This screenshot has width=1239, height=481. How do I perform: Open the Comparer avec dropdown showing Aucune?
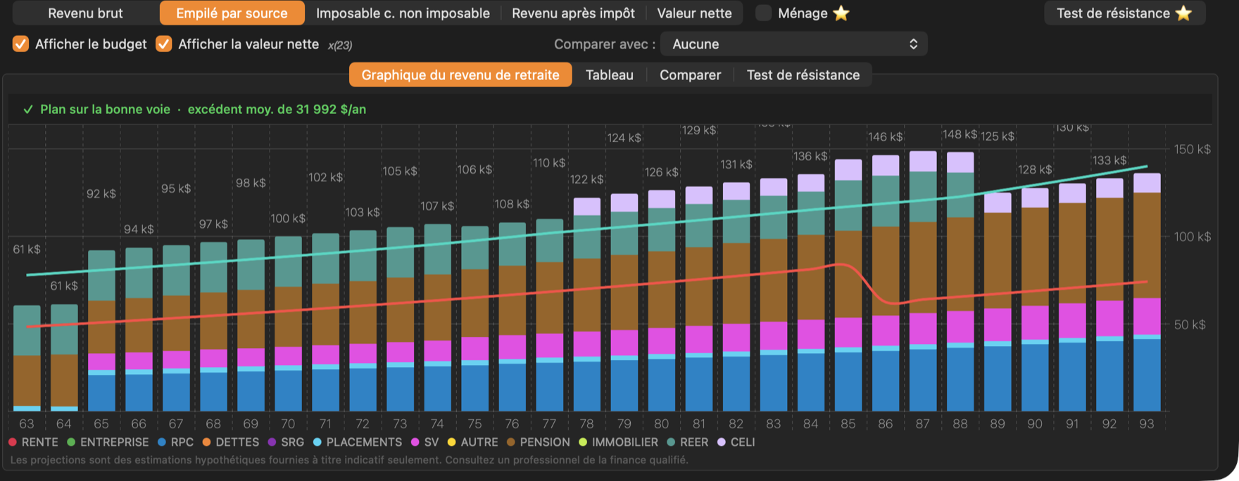point(794,44)
